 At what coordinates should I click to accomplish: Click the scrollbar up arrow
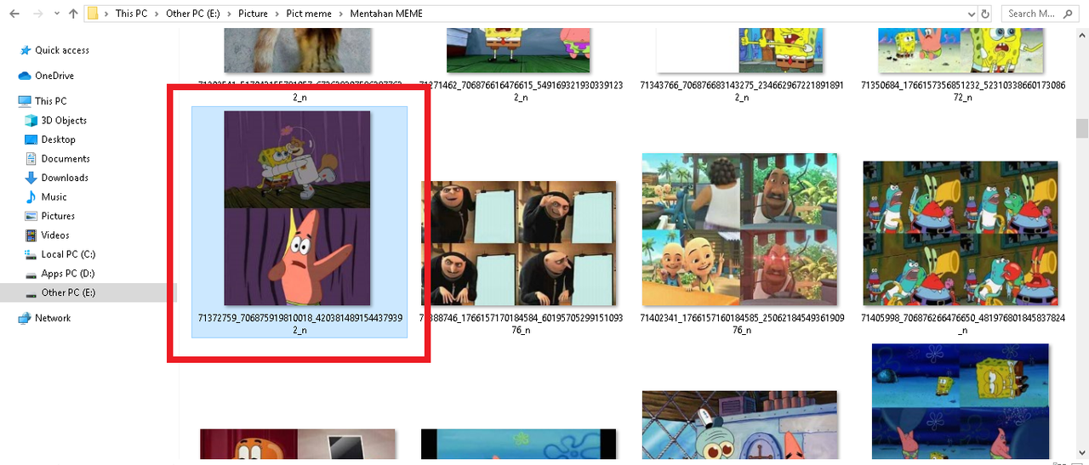1082,35
